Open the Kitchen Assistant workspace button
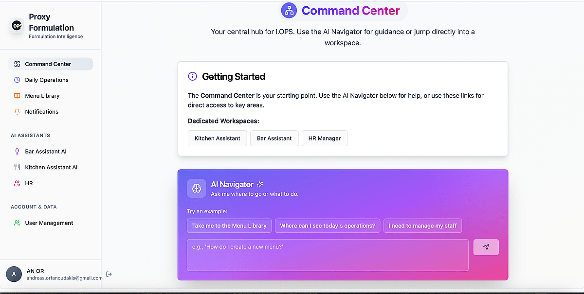The height and width of the screenshot is (294, 584). (217, 138)
